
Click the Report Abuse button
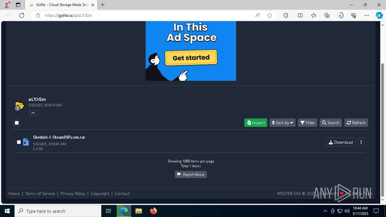[x=191, y=175]
